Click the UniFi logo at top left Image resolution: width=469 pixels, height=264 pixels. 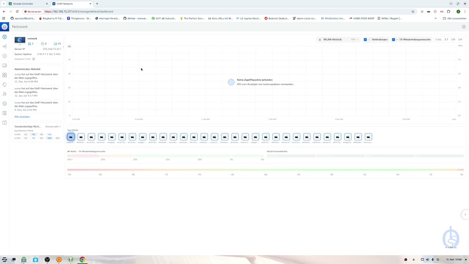[4, 26]
